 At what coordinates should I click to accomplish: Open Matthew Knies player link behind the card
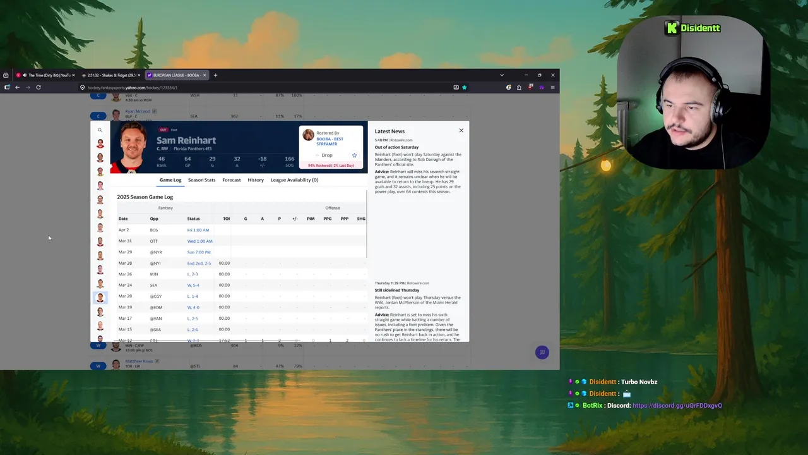[x=139, y=361]
